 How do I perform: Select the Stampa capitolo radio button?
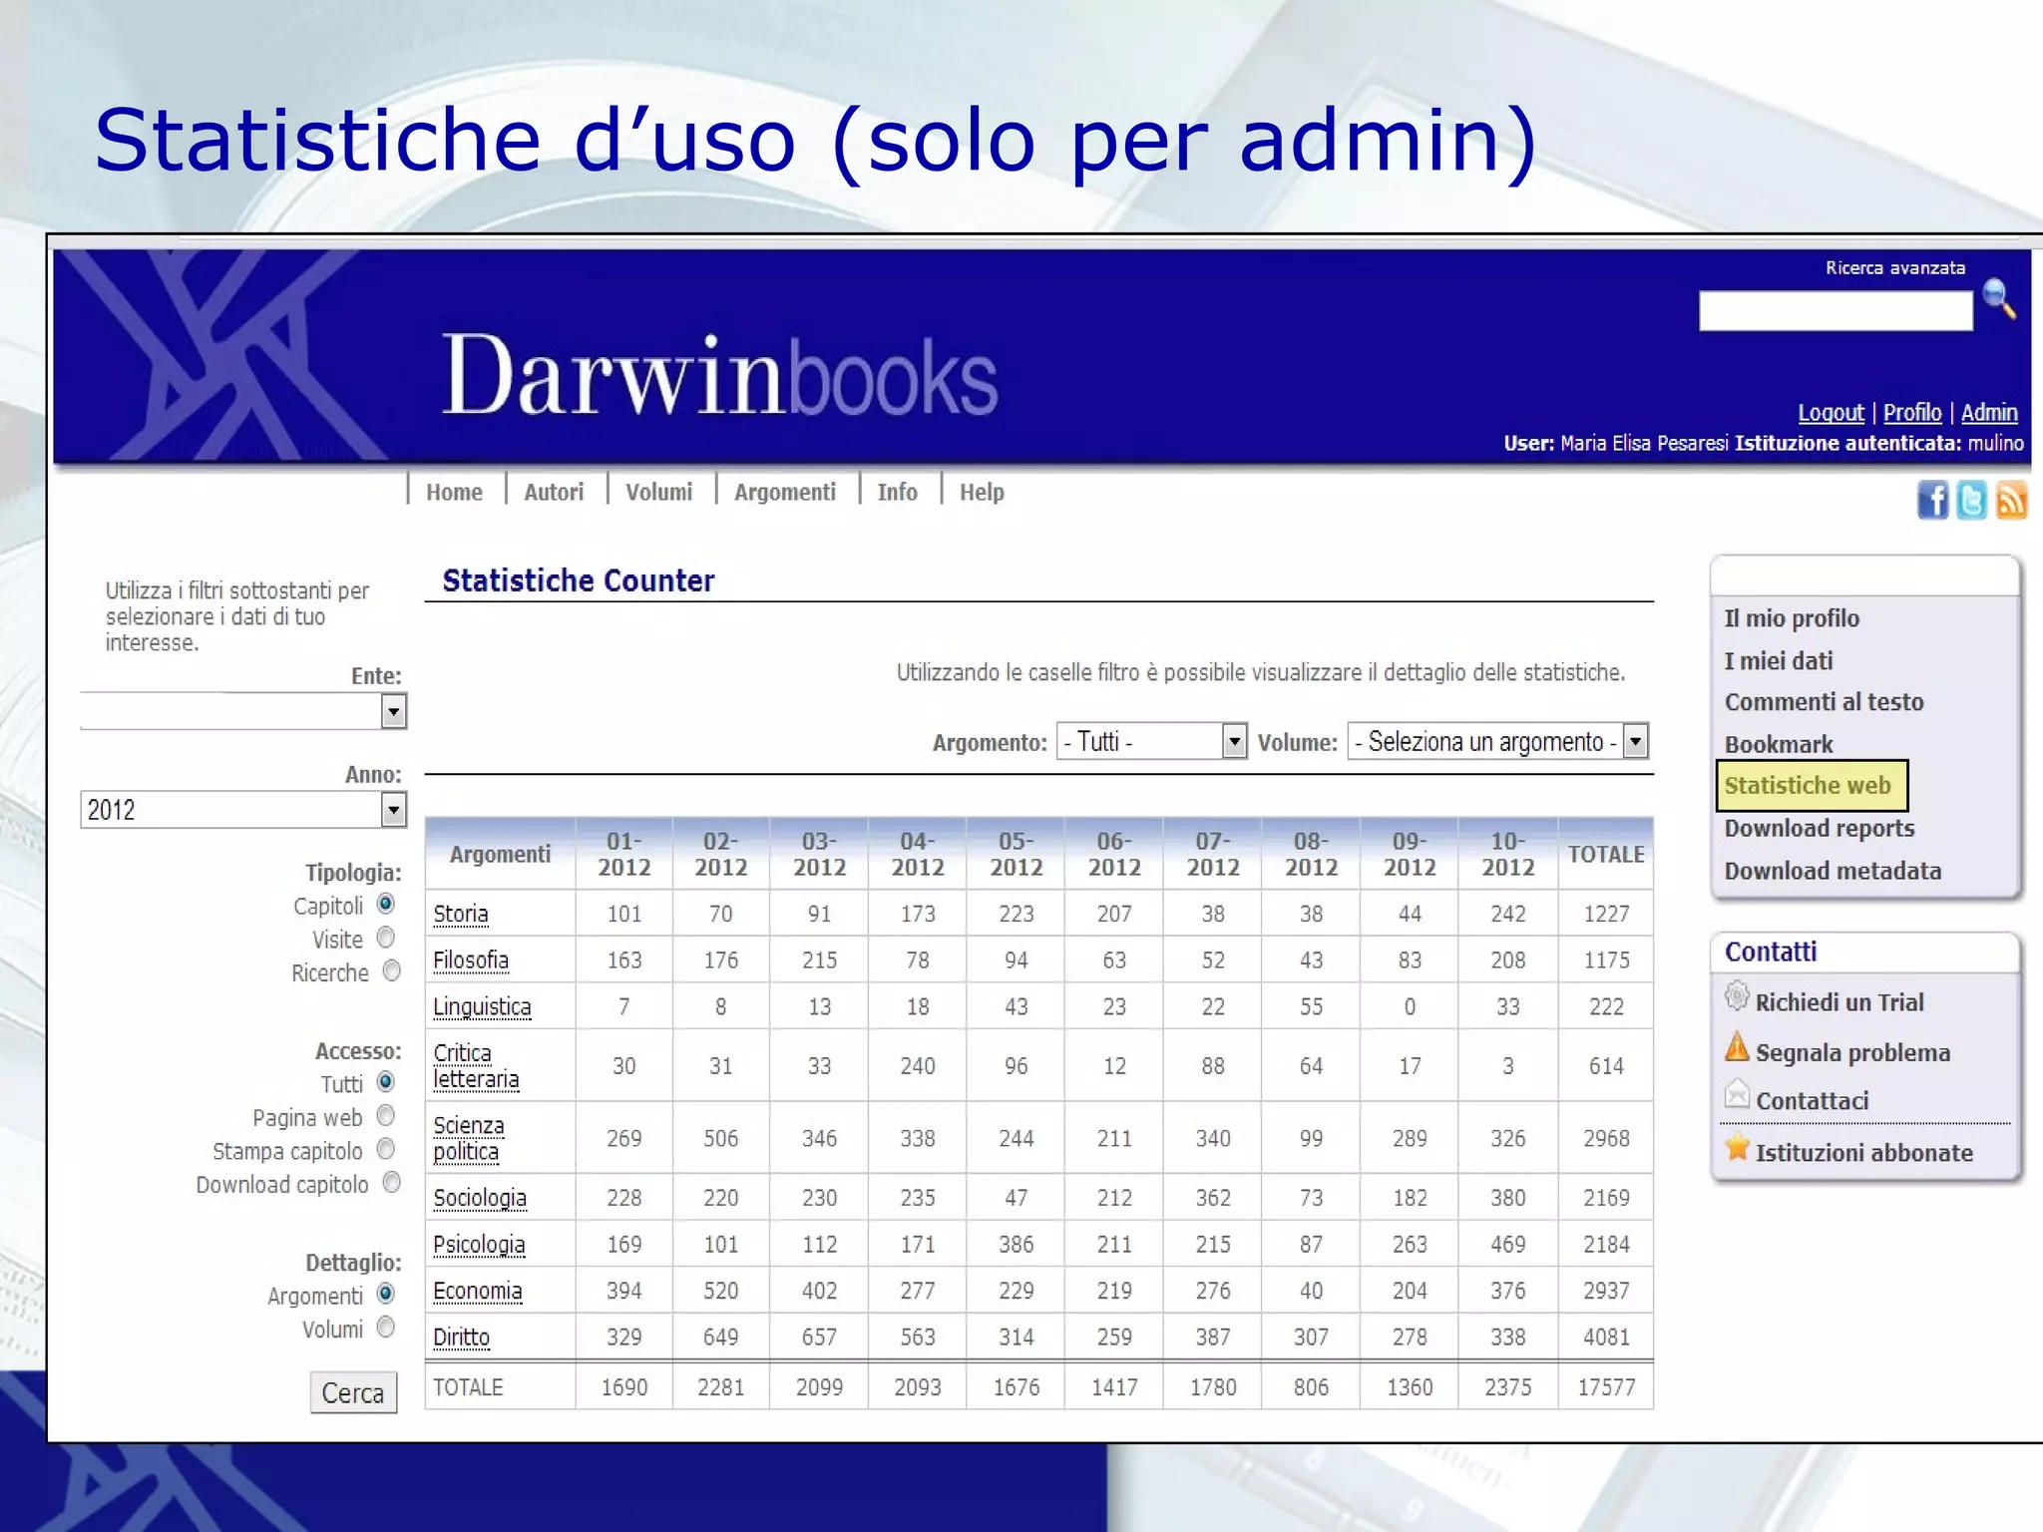click(x=386, y=1149)
